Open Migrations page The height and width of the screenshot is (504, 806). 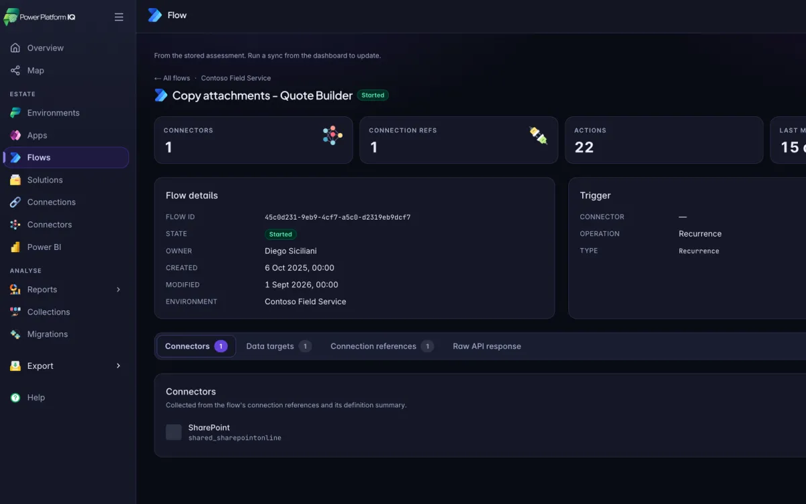(66, 334)
